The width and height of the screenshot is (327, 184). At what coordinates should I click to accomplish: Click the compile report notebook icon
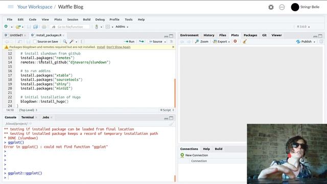click(83, 41)
